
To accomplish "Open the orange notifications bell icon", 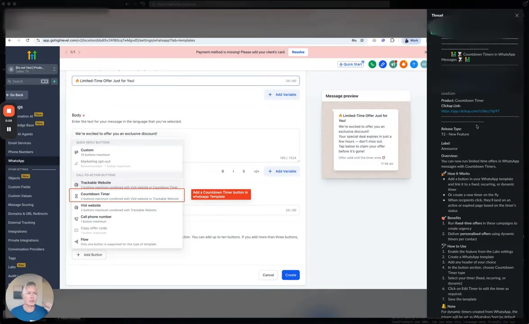I will coord(403,64).
